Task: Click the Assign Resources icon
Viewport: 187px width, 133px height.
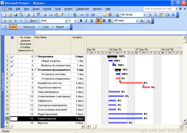Action: pyautogui.click(x=110, y=15)
